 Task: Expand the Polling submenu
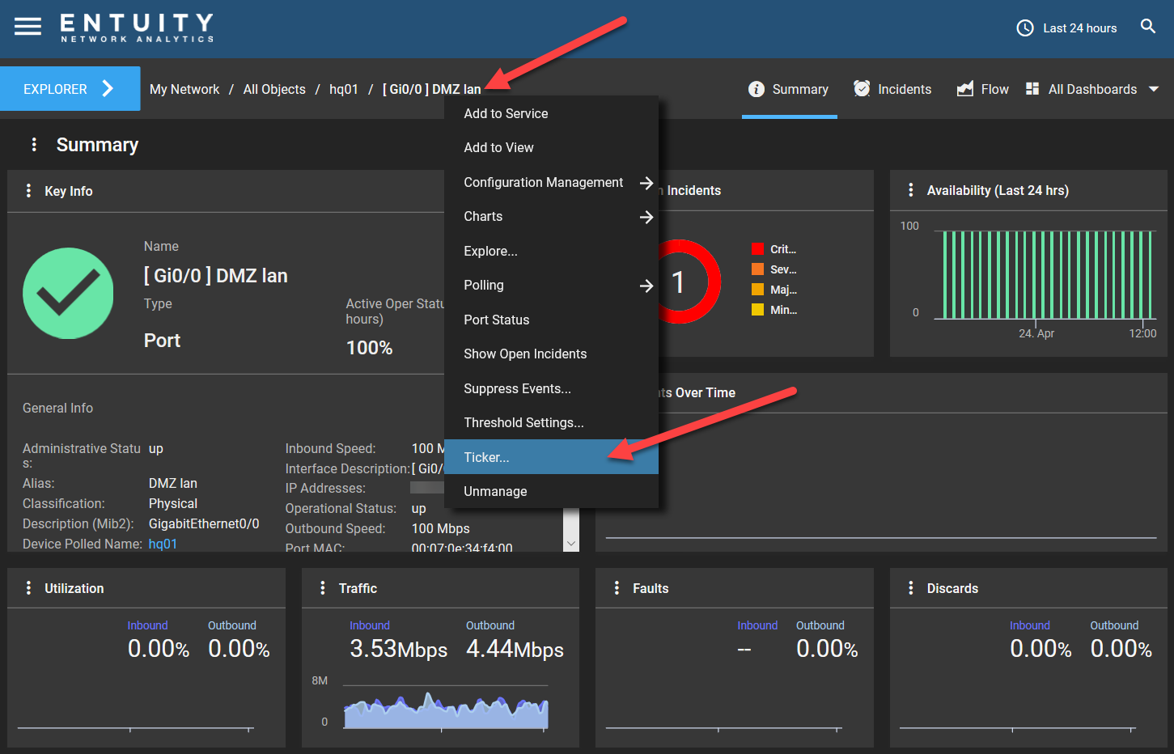pyautogui.click(x=646, y=285)
